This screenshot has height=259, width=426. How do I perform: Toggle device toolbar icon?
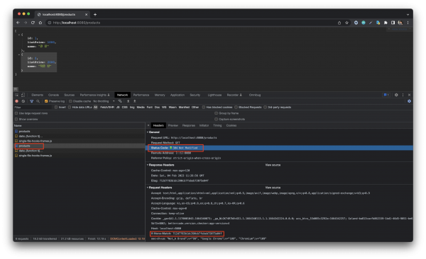(x=23, y=95)
